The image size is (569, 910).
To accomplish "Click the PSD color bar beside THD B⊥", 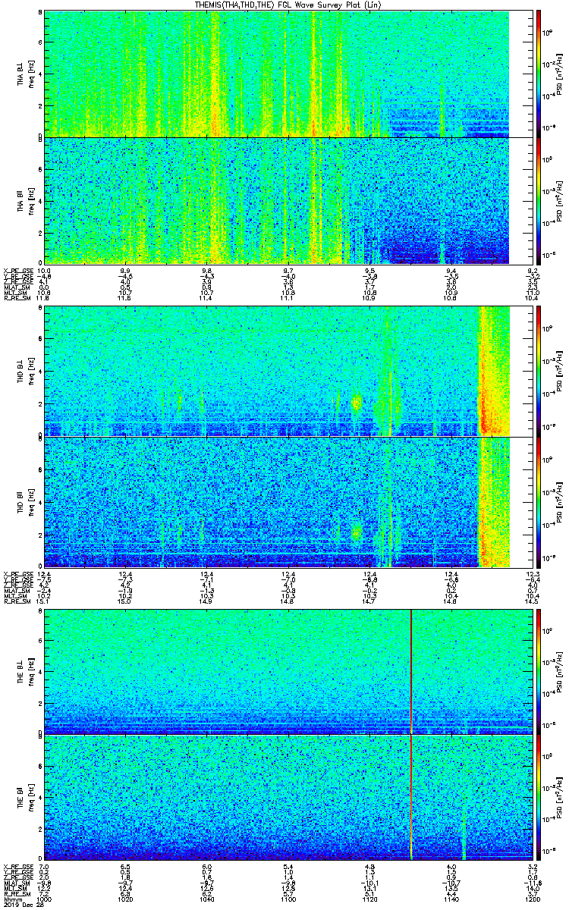I will (x=539, y=371).
